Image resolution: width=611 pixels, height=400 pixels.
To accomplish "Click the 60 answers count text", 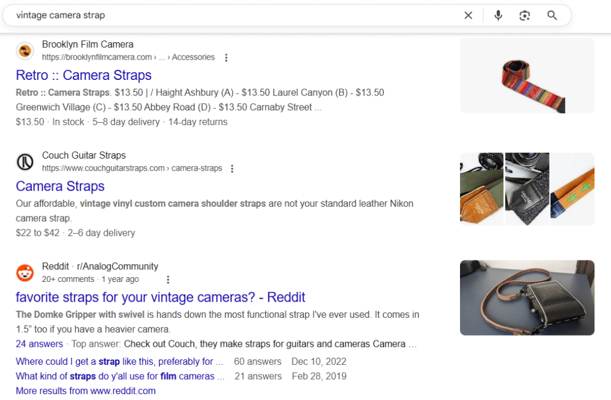I will [x=258, y=361].
